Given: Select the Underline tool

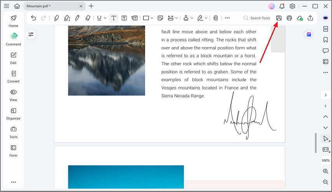Looking at the screenshot, I should click(x=99, y=18).
